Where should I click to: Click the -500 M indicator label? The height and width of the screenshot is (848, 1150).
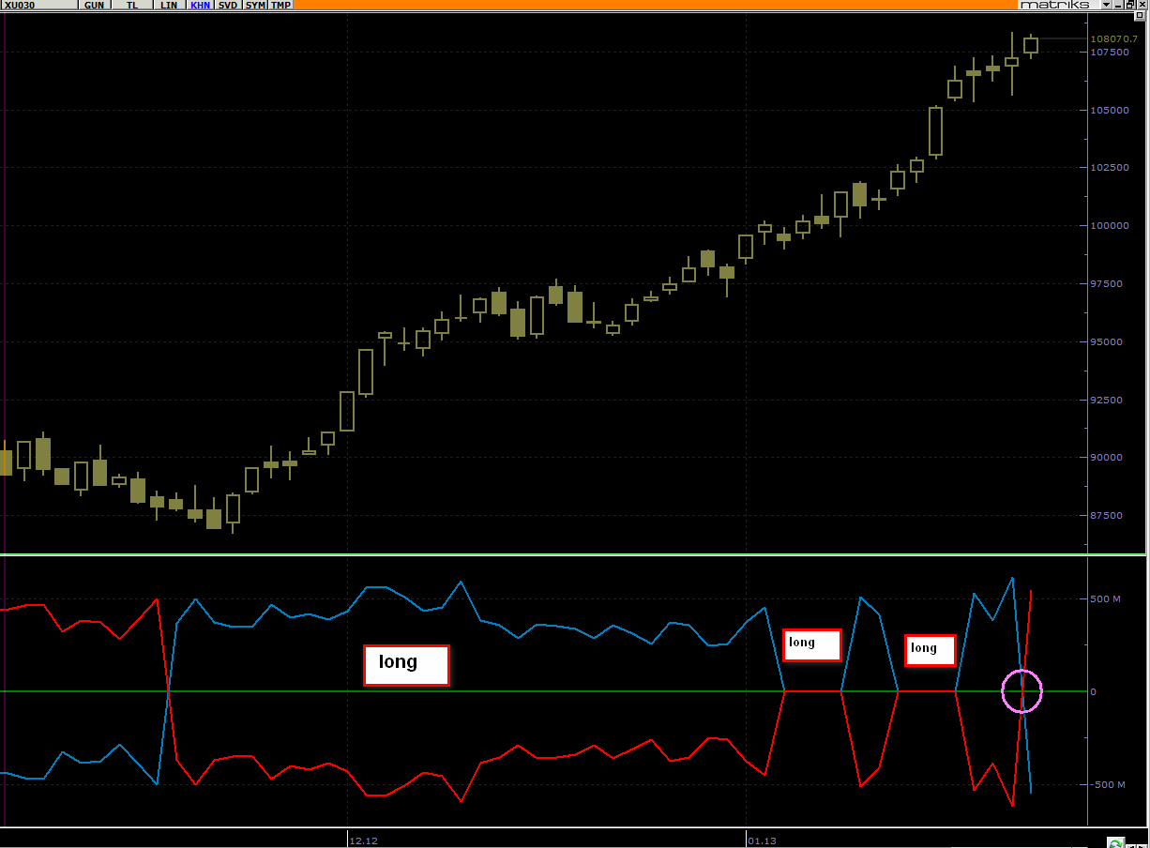click(x=1107, y=784)
